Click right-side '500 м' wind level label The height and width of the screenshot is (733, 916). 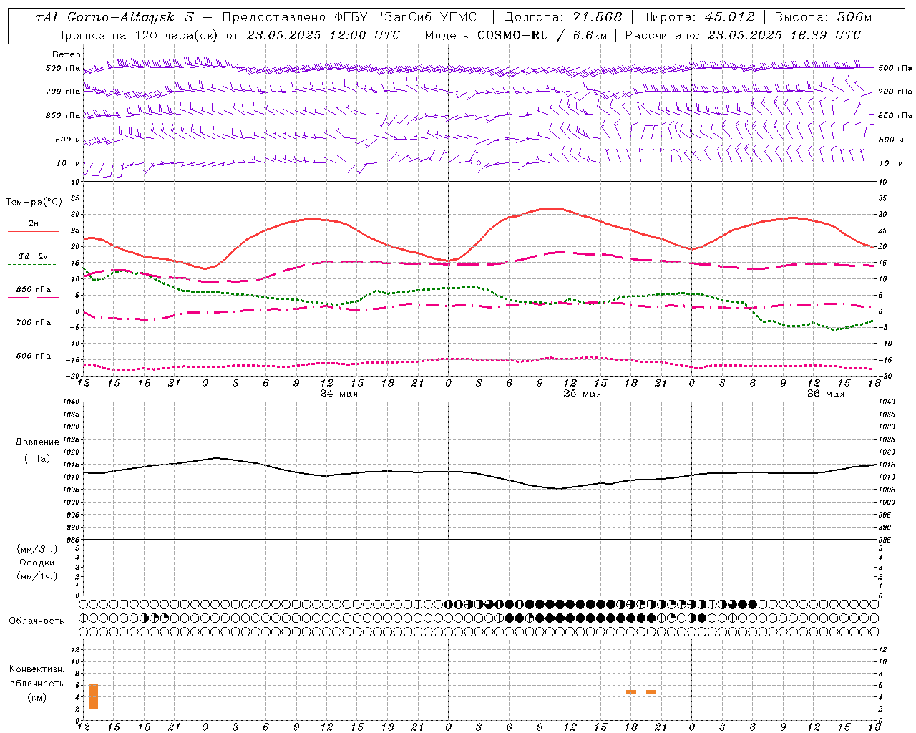click(x=891, y=140)
